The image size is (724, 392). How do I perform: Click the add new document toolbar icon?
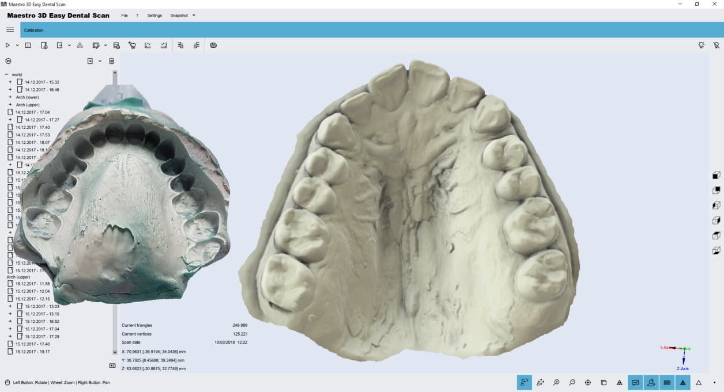44,45
